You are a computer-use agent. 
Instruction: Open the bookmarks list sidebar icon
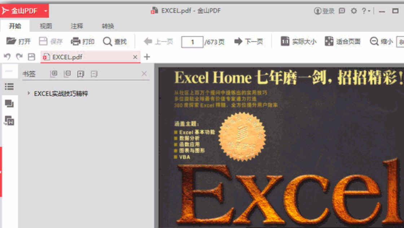9,87
